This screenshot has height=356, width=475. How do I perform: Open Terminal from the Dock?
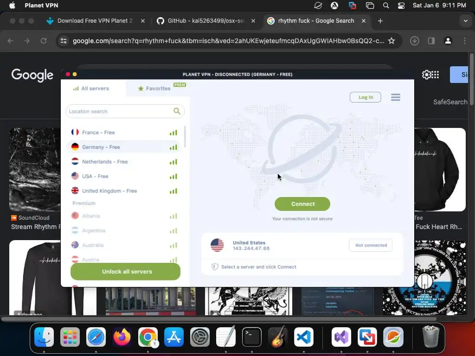click(x=252, y=337)
